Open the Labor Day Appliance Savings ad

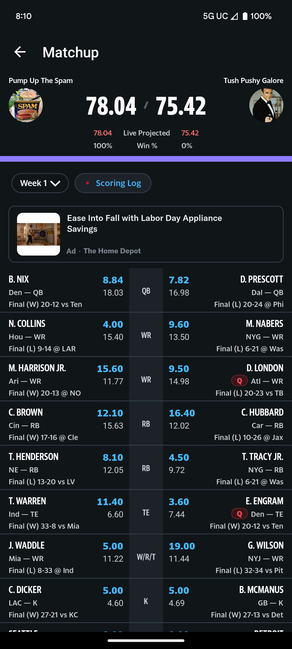point(144,223)
